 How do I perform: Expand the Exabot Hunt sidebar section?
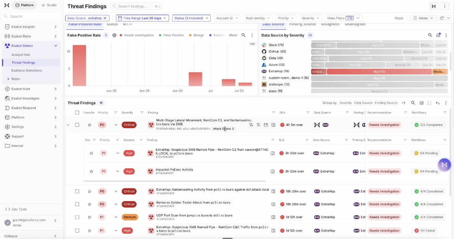pyautogui.click(x=55, y=89)
